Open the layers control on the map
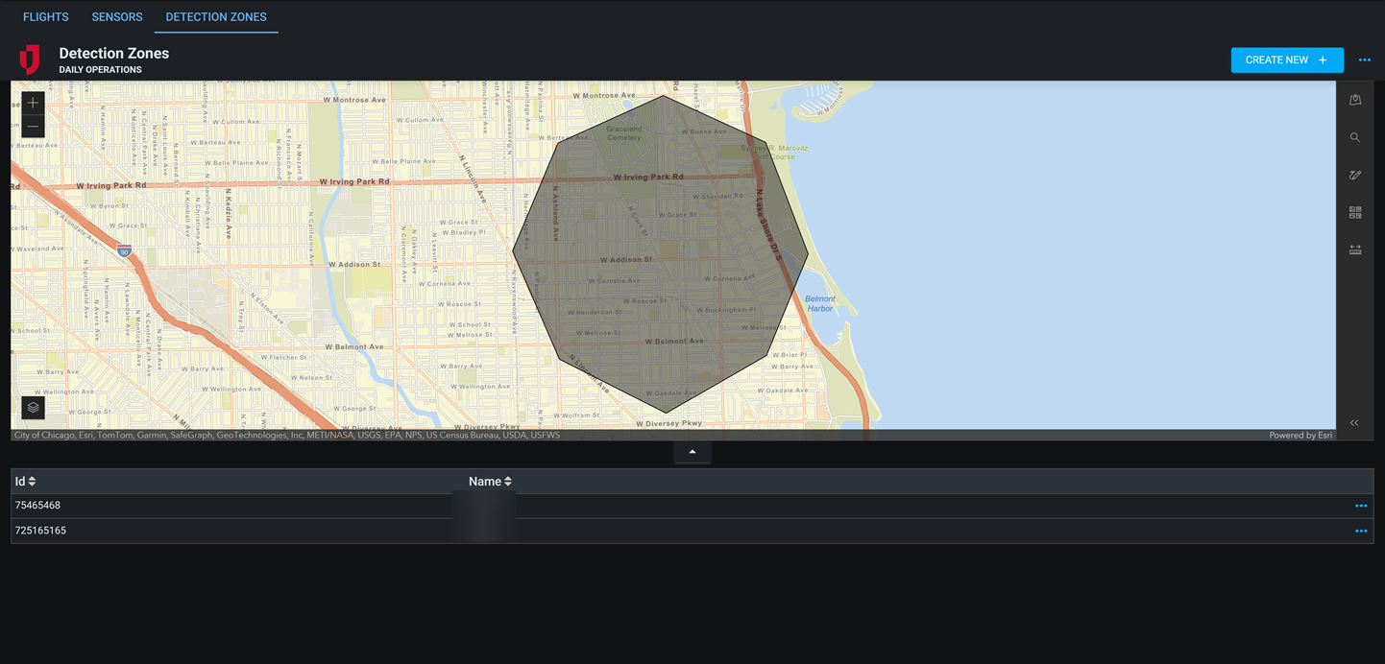 (x=33, y=407)
